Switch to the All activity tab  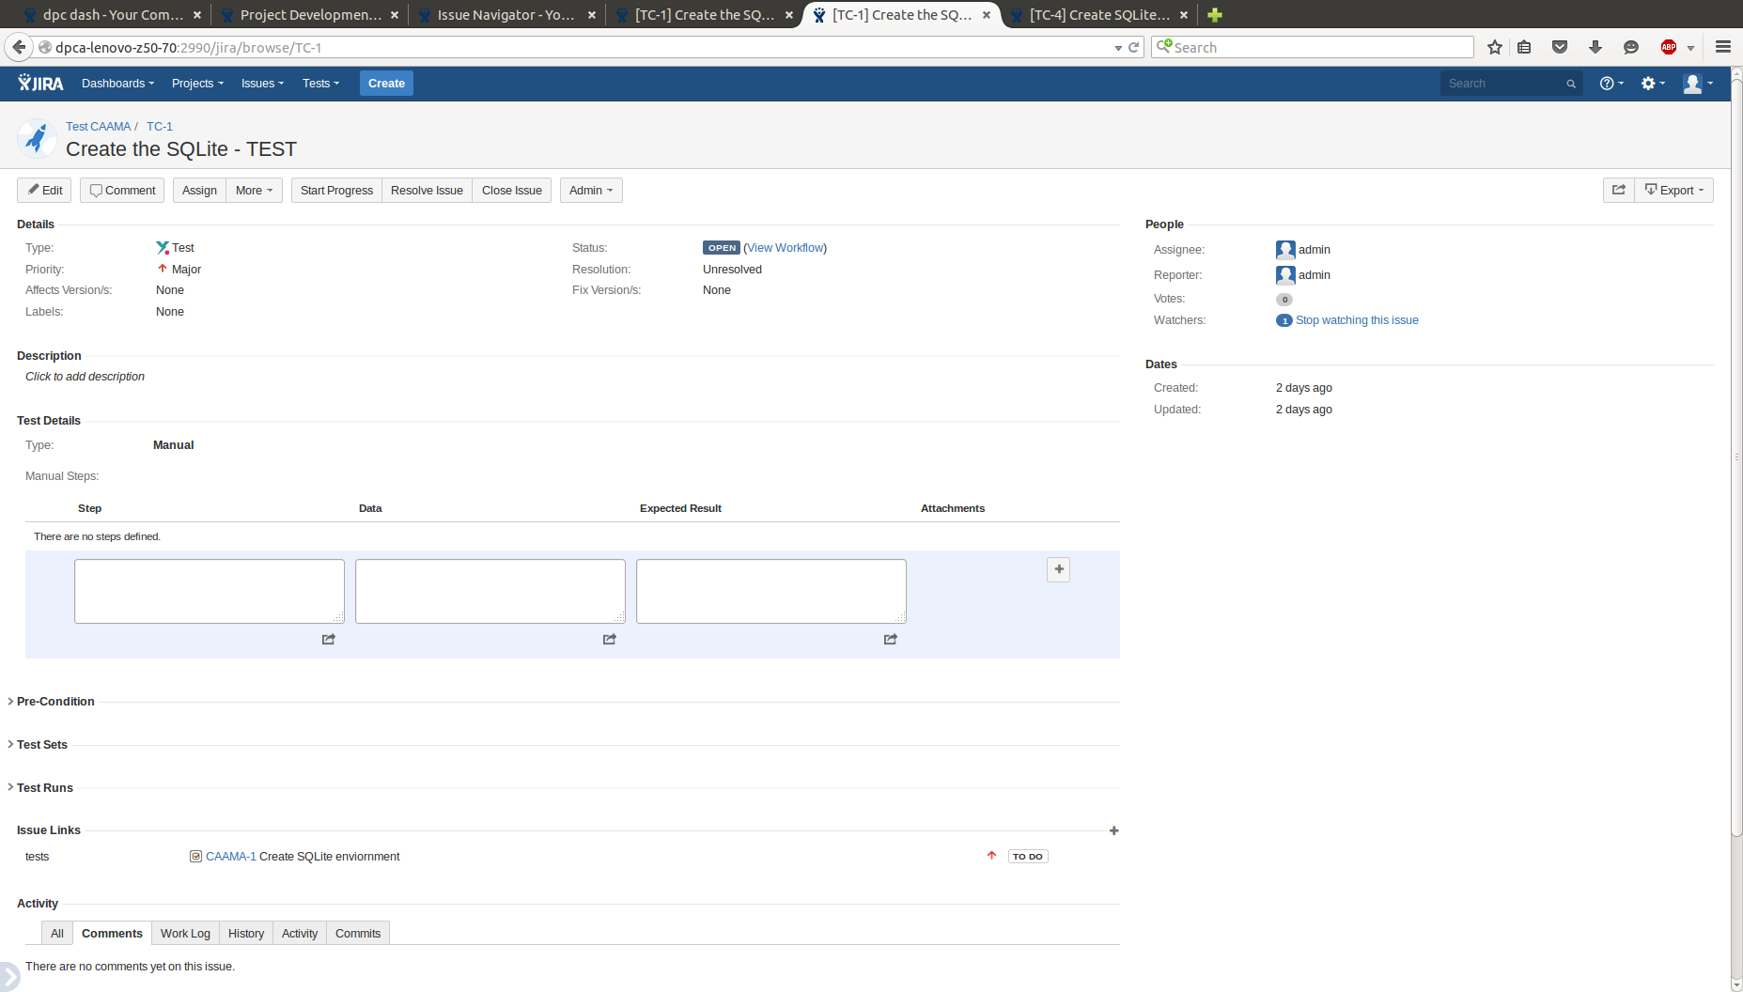57,933
